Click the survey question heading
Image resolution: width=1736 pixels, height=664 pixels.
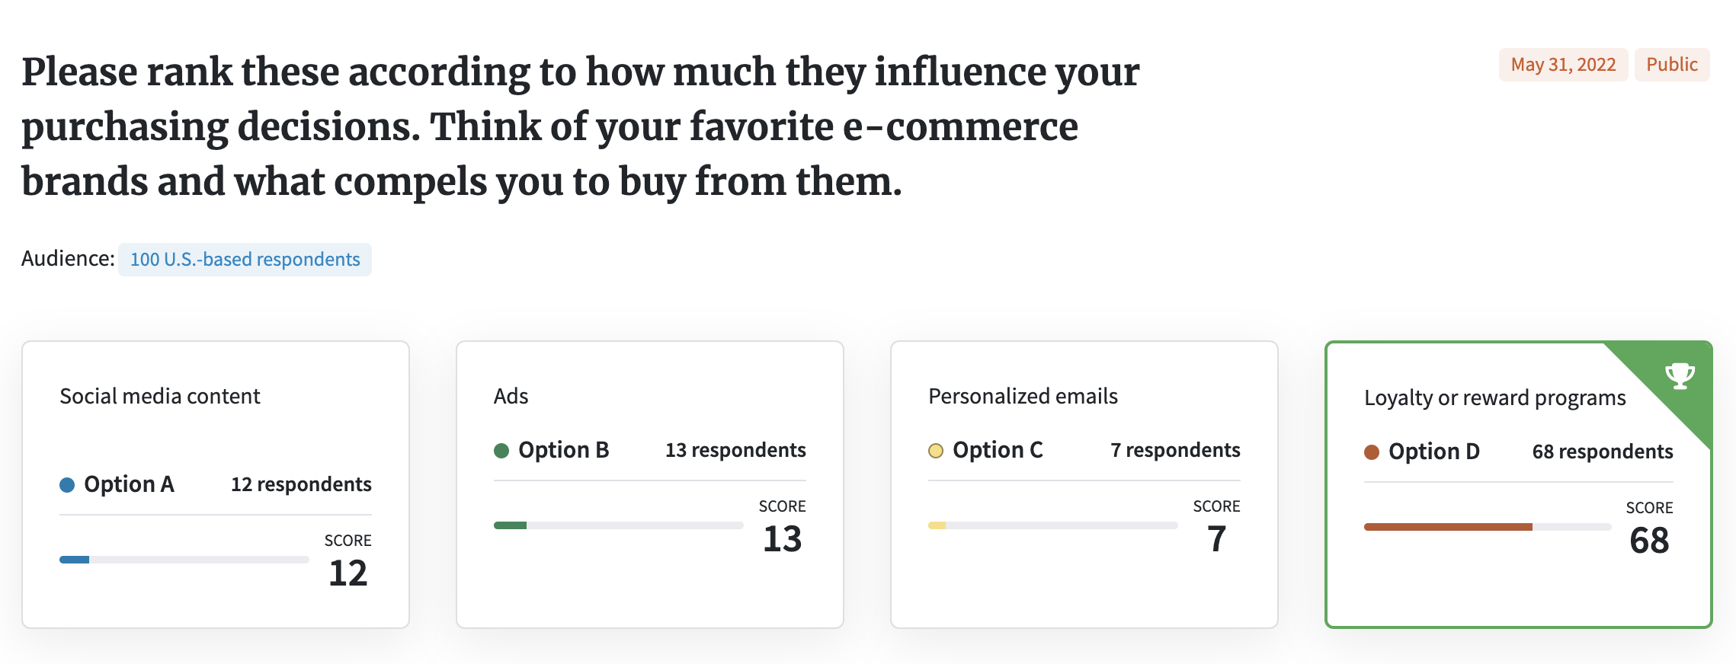[581, 126]
